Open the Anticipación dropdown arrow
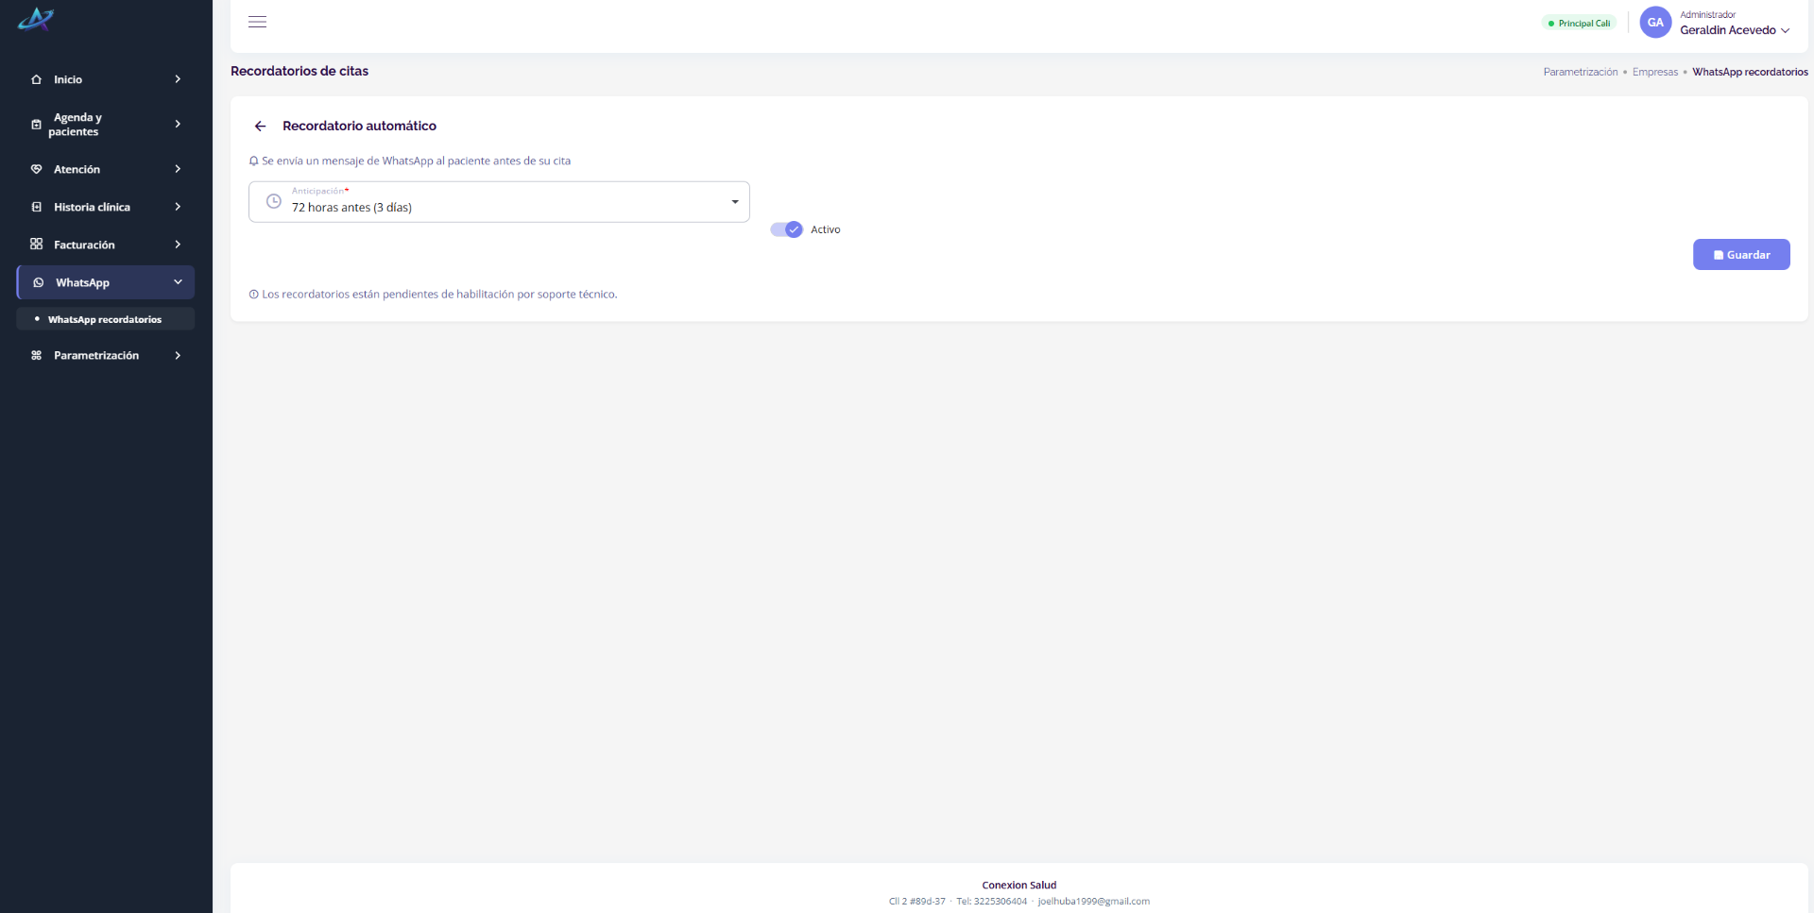 pyautogui.click(x=735, y=202)
